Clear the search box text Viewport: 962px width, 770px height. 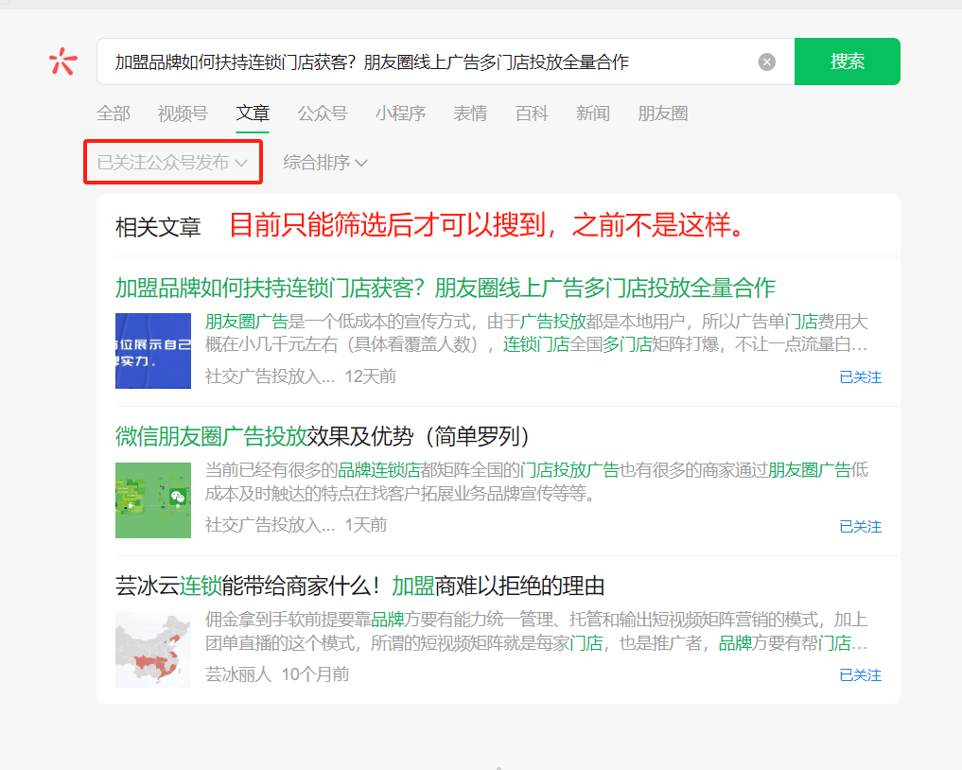[766, 62]
